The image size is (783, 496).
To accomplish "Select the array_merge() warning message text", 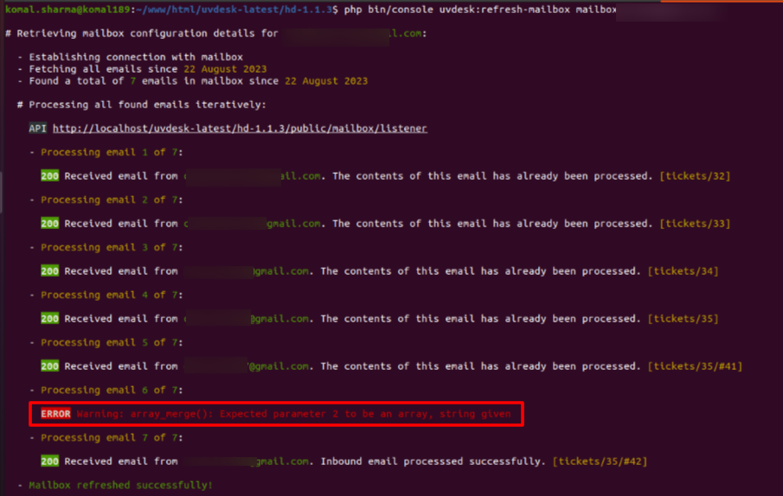I will (293, 414).
